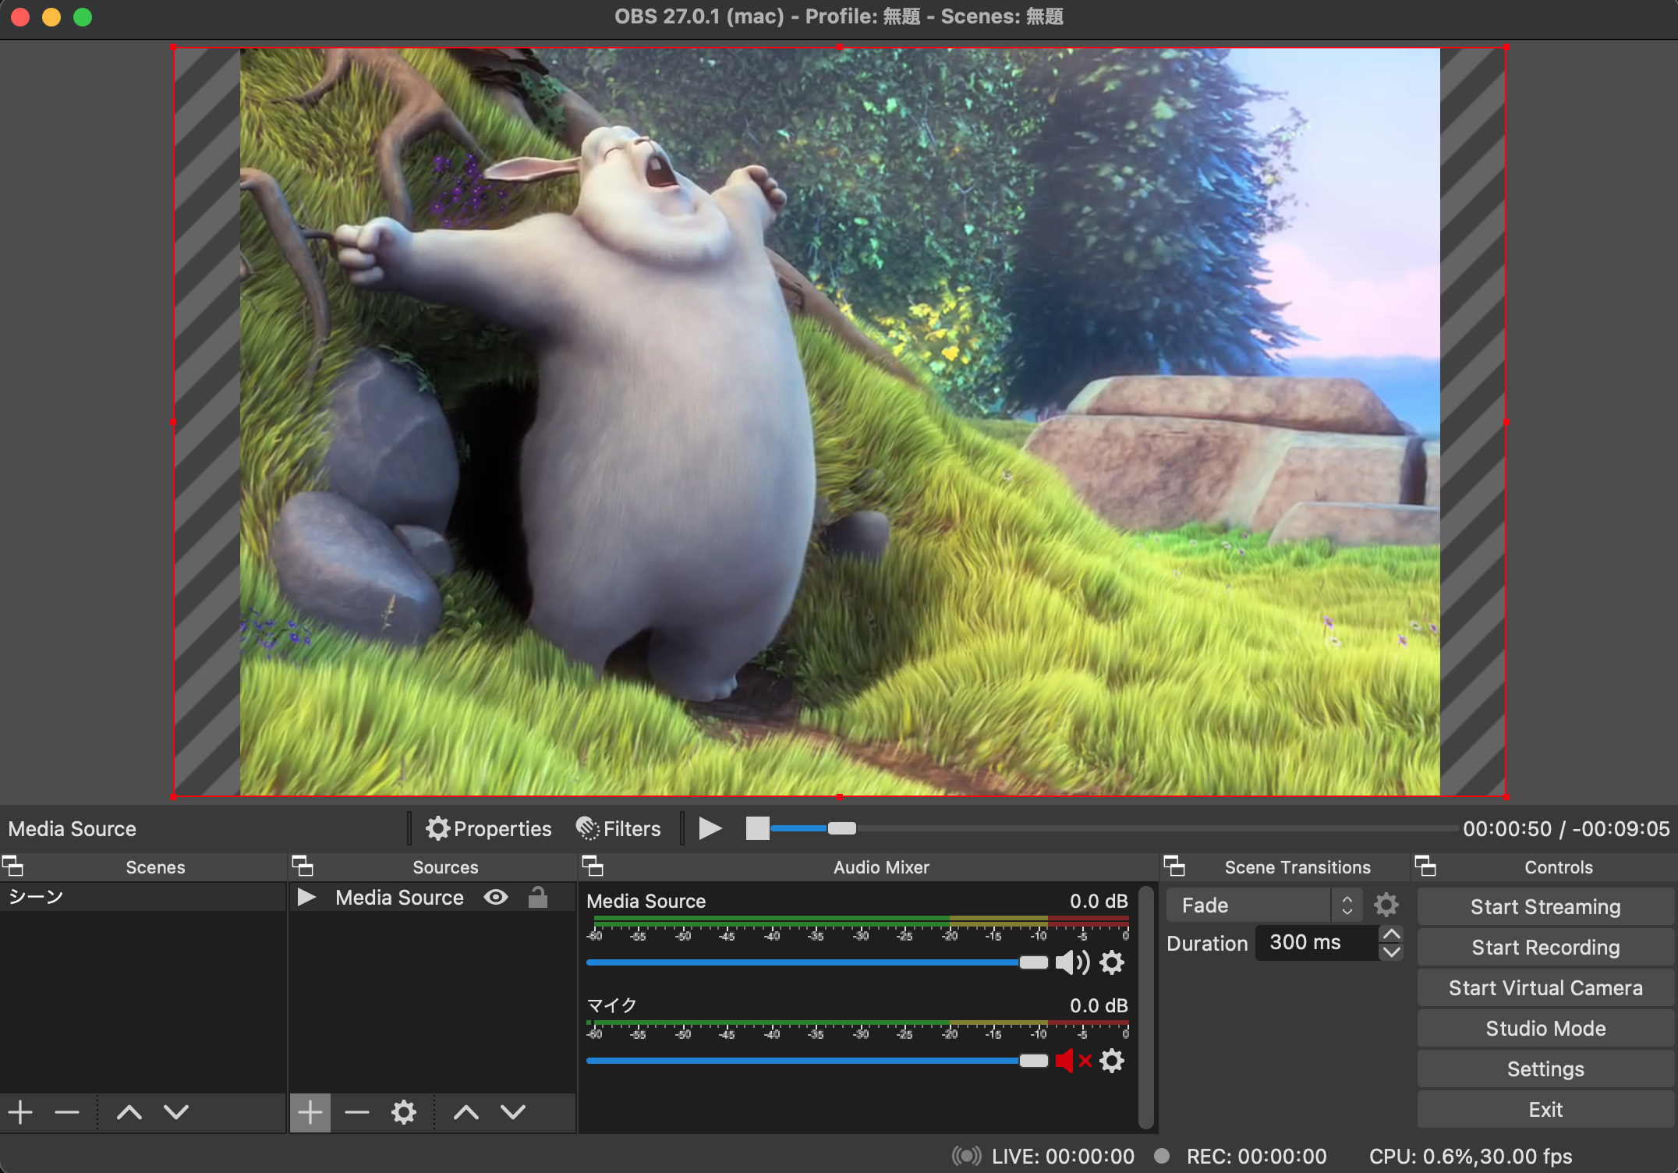Open マイク audio settings gear
This screenshot has height=1173, width=1678.
tap(1112, 1061)
